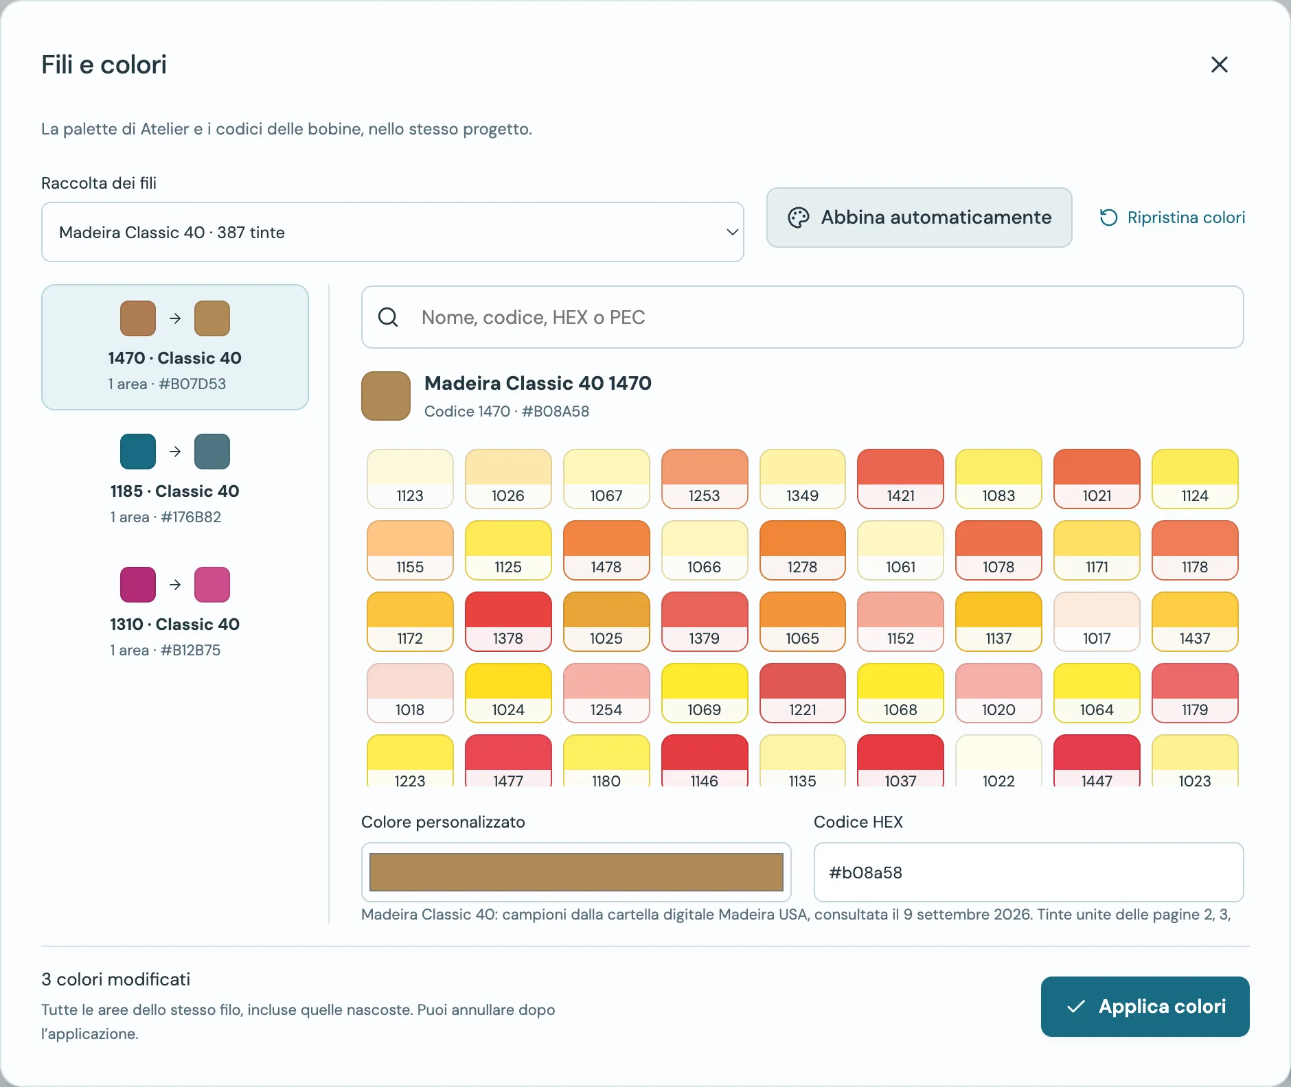Viewport: 1291px width, 1087px height.
Task: Click the search magnifier icon
Action: (388, 317)
